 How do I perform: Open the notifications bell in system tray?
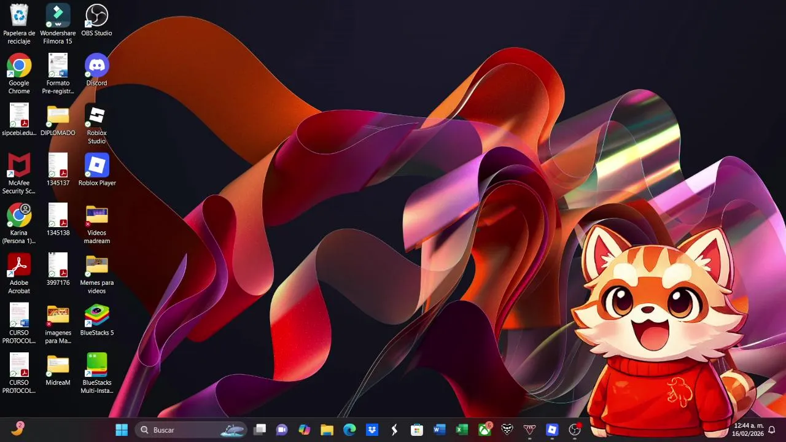click(x=772, y=430)
